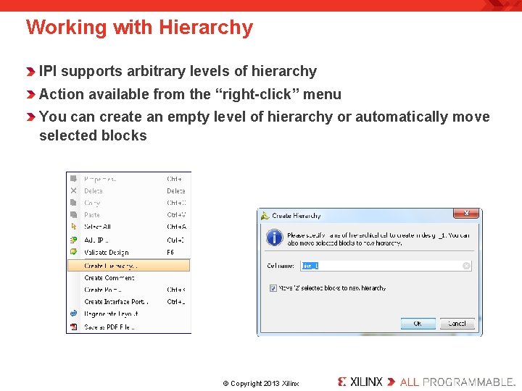522x391 pixels.
Task: Click the Regenerate Layout refresh icon
Action: click(x=73, y=314)
